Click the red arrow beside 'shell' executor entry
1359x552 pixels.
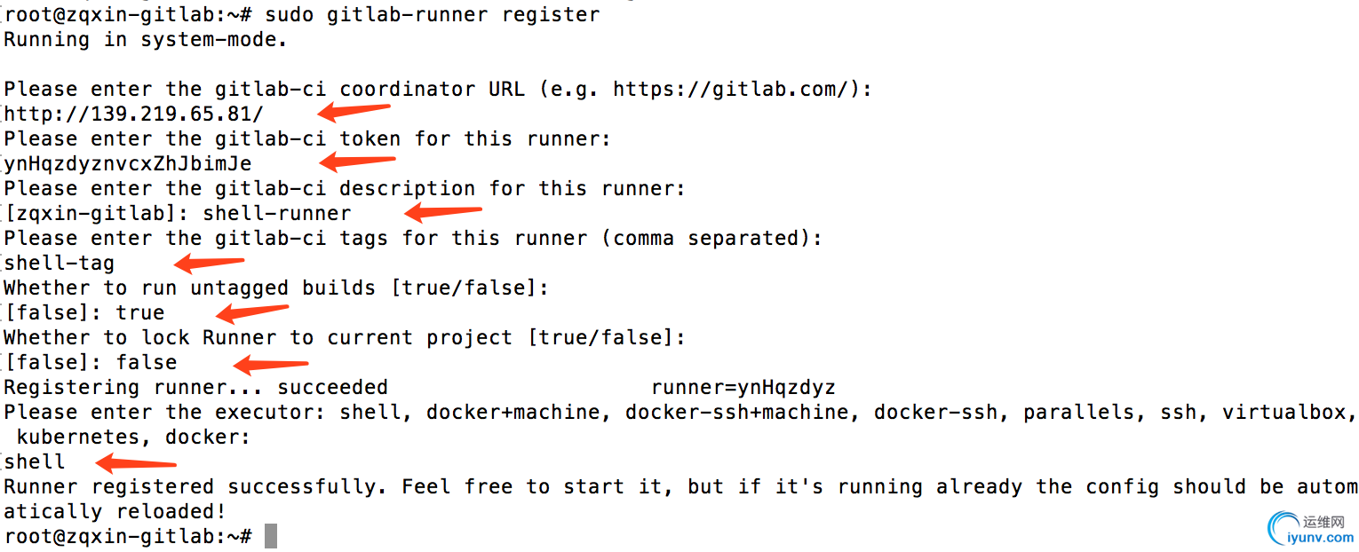coord(137,462)
